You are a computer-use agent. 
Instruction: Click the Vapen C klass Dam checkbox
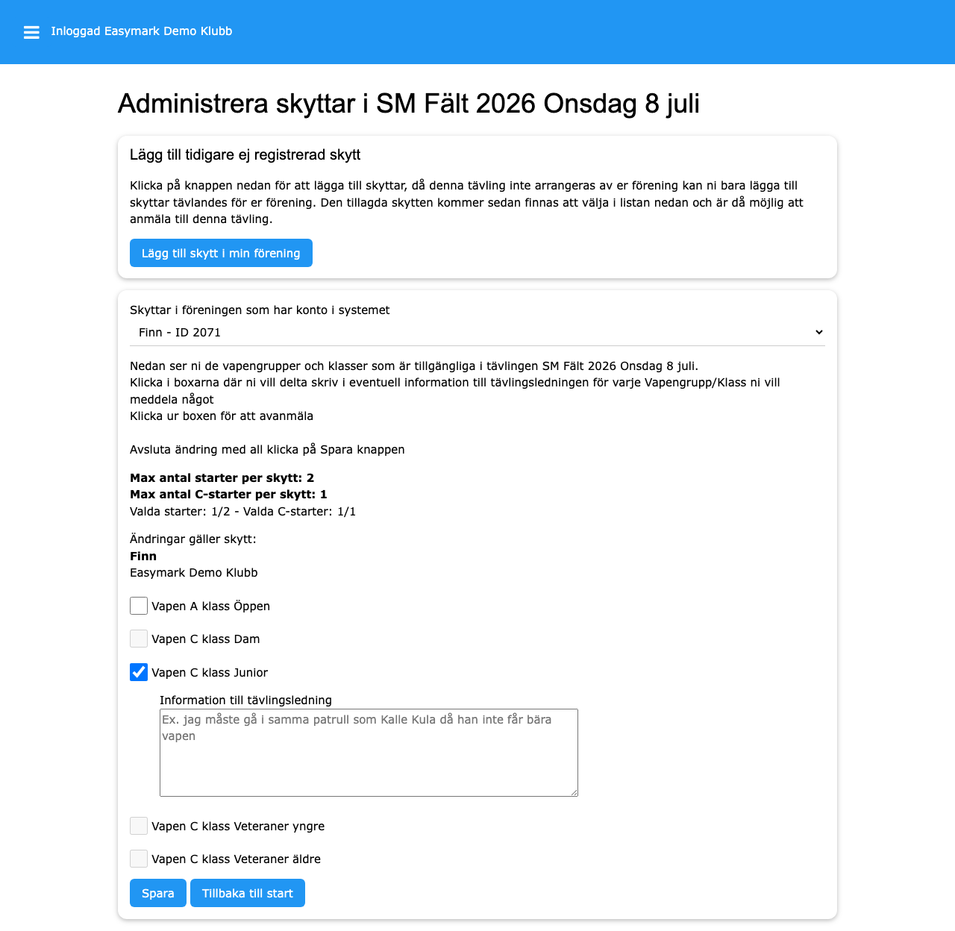(x=139, y=639)
